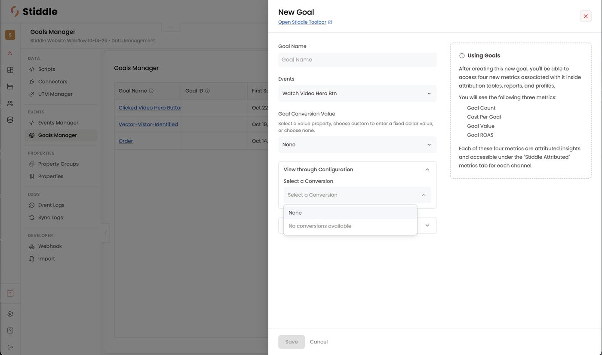
Task: Click the Open Stiddle Toolbar link
Action: [302, 22]
